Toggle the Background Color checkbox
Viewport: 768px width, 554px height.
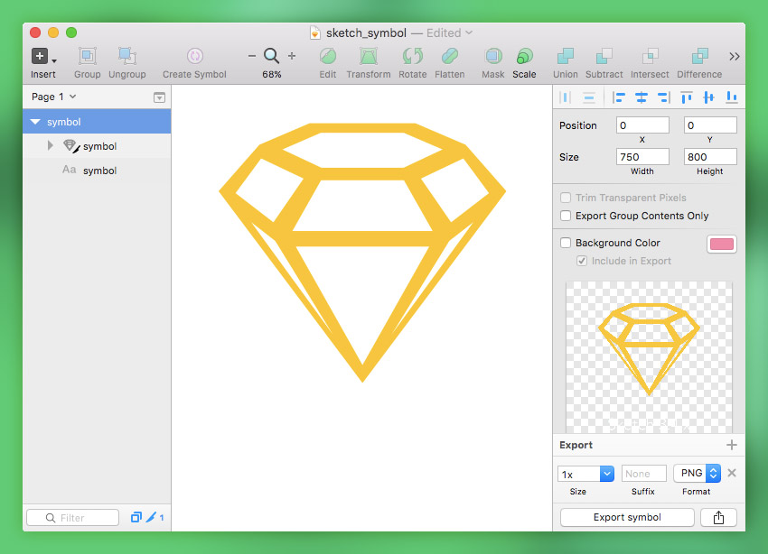tap(566, 243)
